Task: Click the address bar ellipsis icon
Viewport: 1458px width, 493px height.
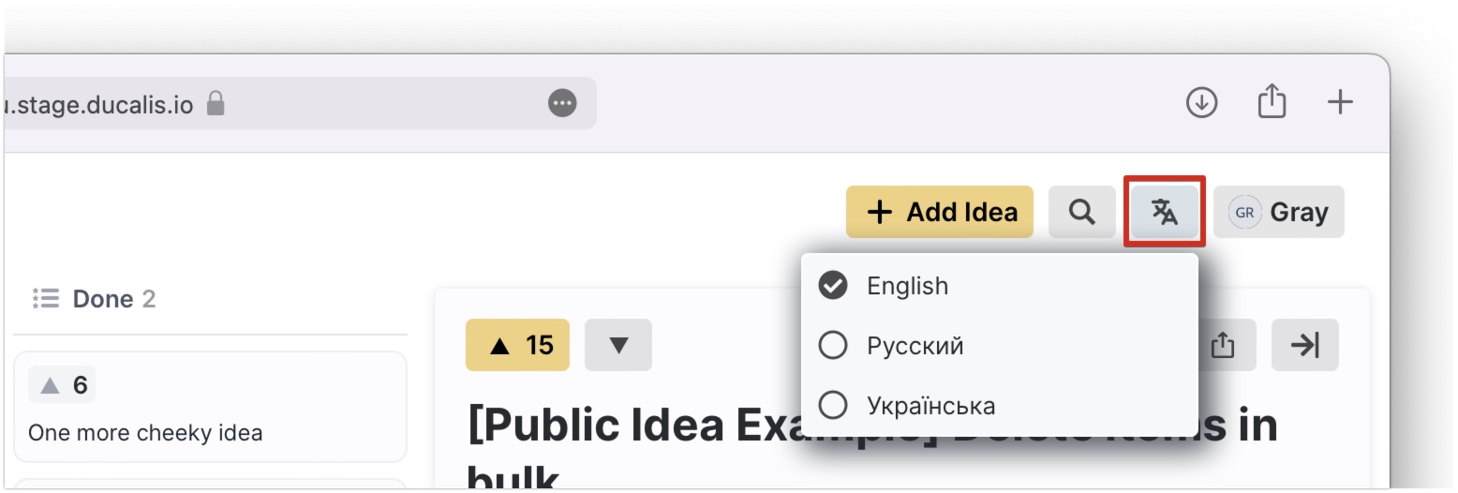Action: coord(562,103)
